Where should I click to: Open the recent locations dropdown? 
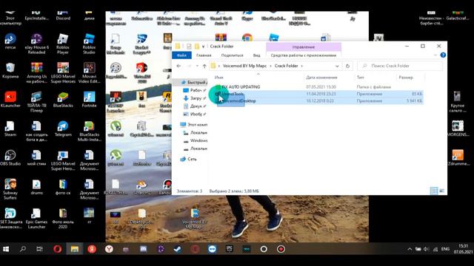(x=197, y=66)
